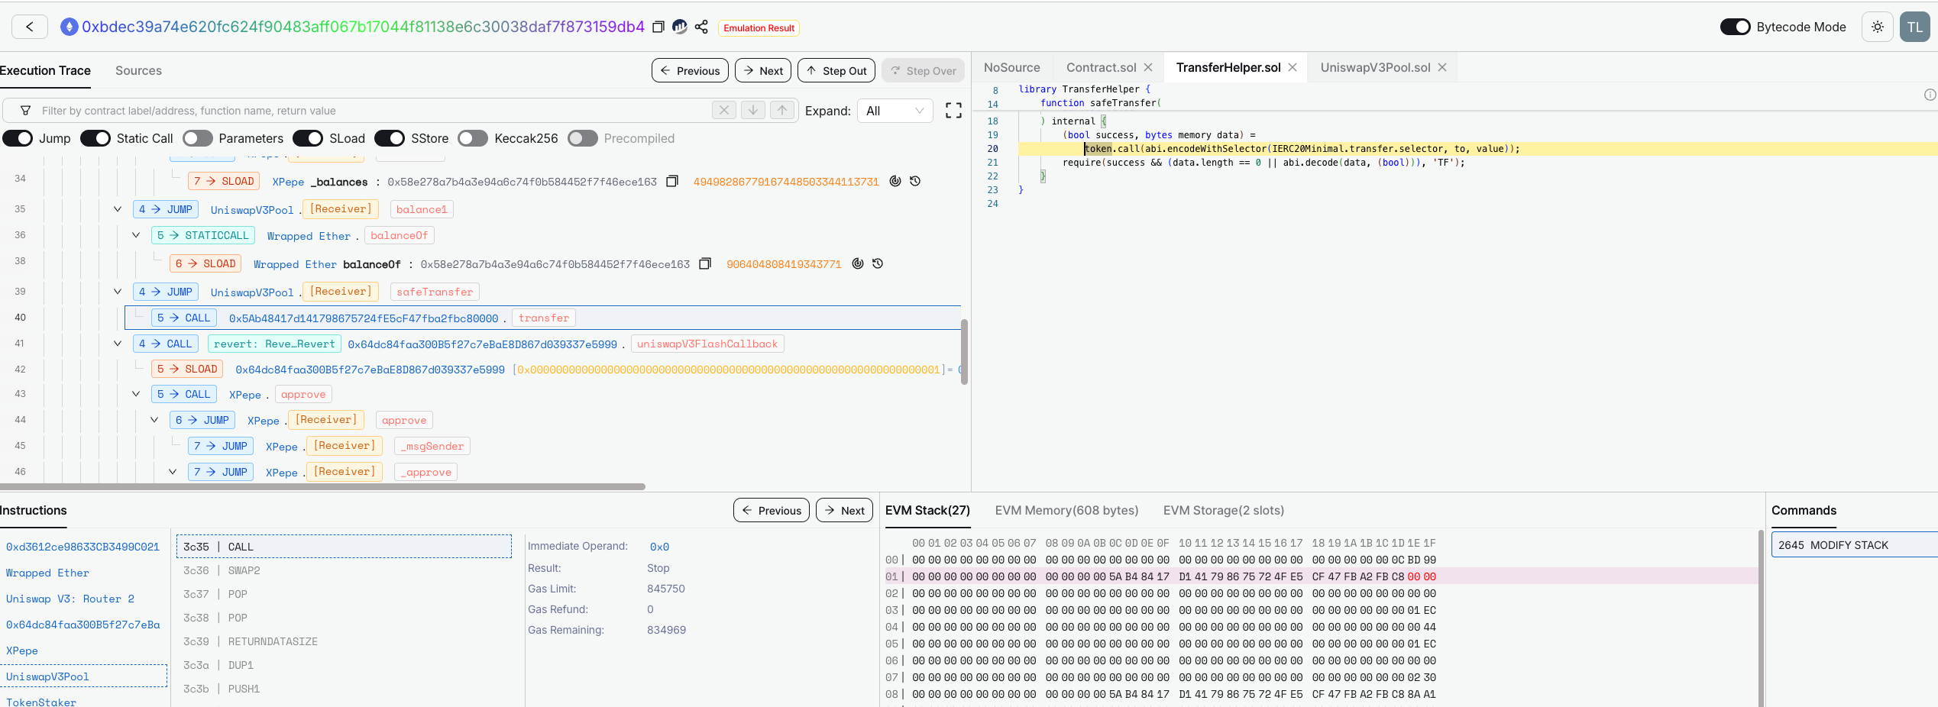Click the Step Out button
The height and width of the screenshot is (707, 1938).
pyautogui.click(x=836, y=70)
